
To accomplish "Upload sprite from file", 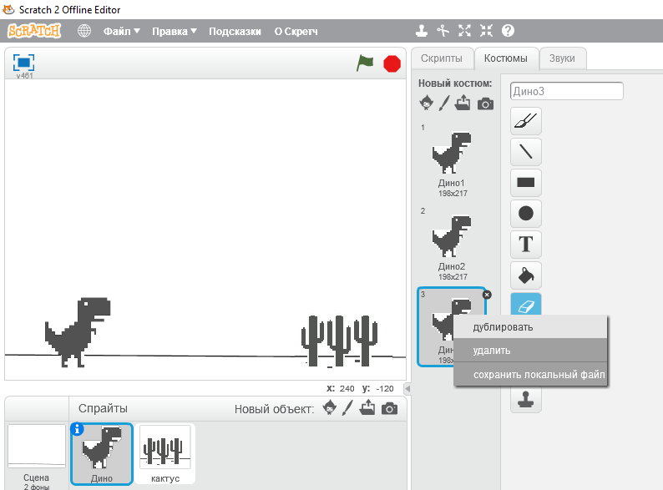I will tap(367, 407).
